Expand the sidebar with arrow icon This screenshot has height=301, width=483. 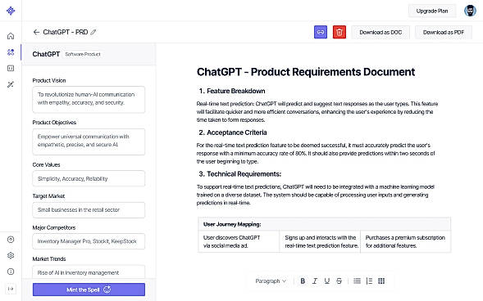tap(11, 289)
